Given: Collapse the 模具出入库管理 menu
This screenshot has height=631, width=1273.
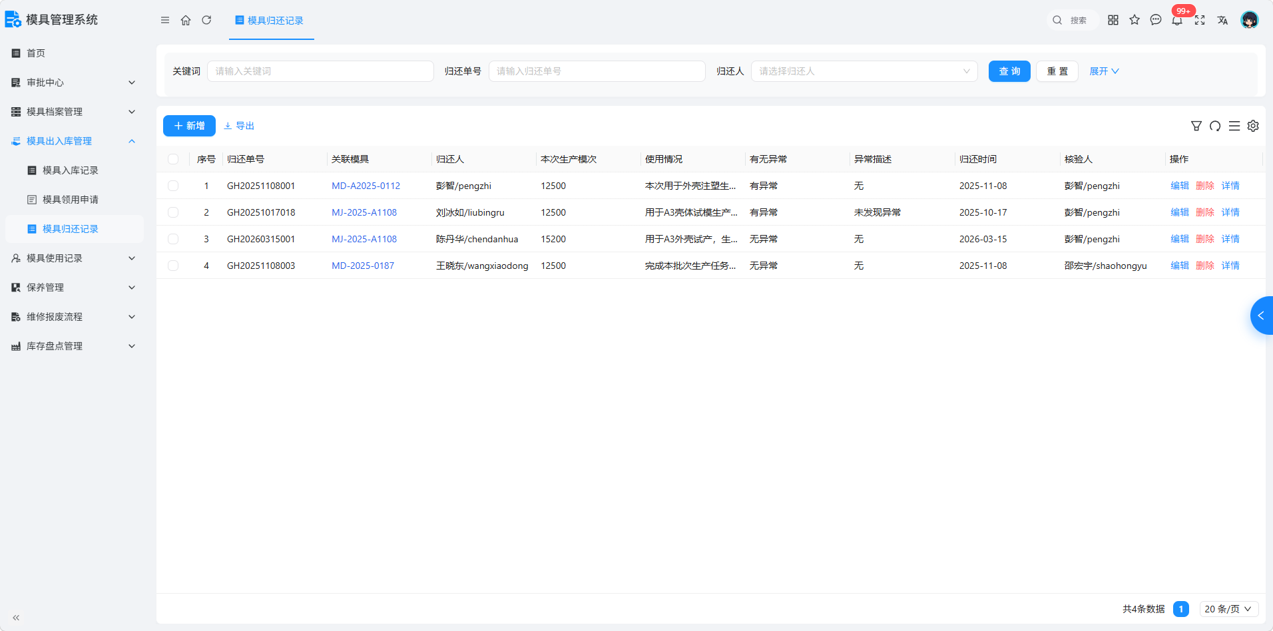Looking at the screenshot, I should (x=73, y=141).
